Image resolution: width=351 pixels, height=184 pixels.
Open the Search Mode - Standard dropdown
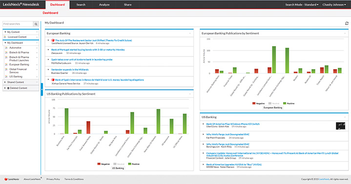click(302, 5)
